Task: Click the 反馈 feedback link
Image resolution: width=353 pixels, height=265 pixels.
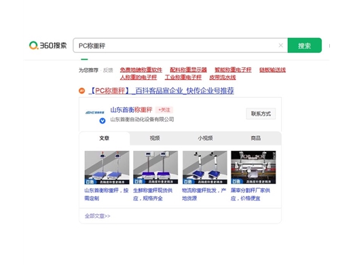Action: pyautogui.click(x=108, y=70)
